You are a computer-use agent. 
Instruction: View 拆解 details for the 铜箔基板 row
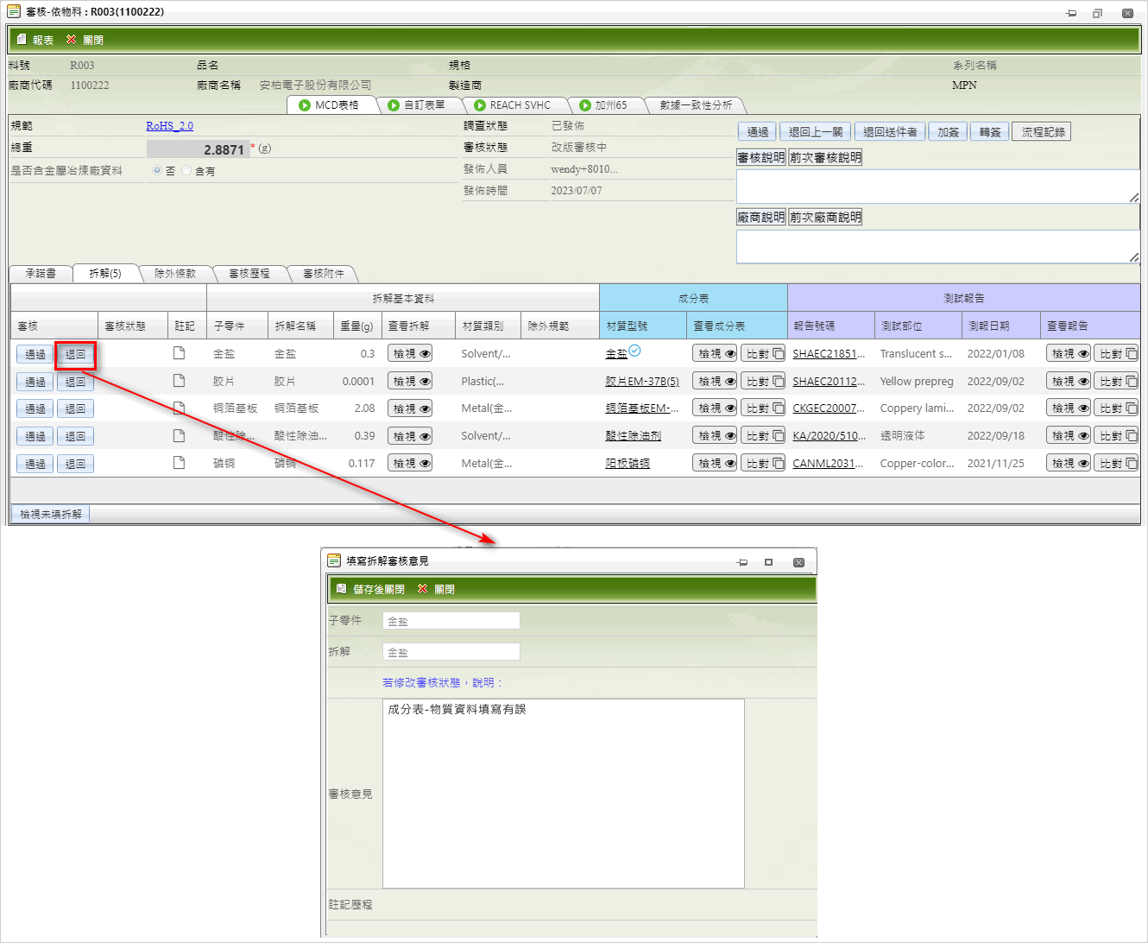pyautogui.click(x=410, y=408)
